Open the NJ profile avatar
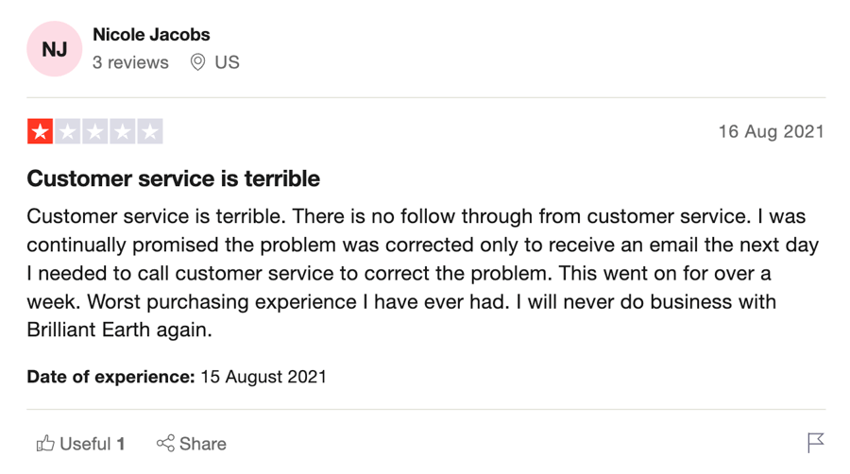The height and width of the screenshot is (474, 850). (x=54, y=49)
